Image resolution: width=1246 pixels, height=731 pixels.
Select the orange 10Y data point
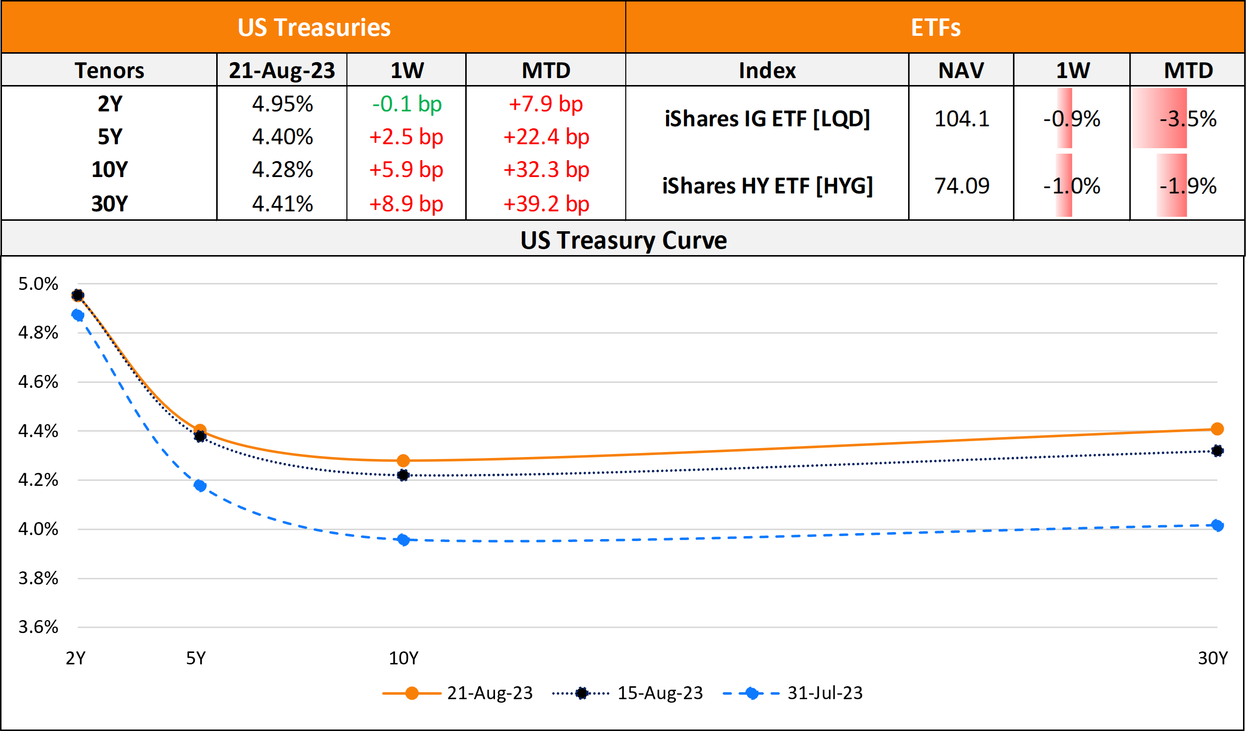(403, 460)
